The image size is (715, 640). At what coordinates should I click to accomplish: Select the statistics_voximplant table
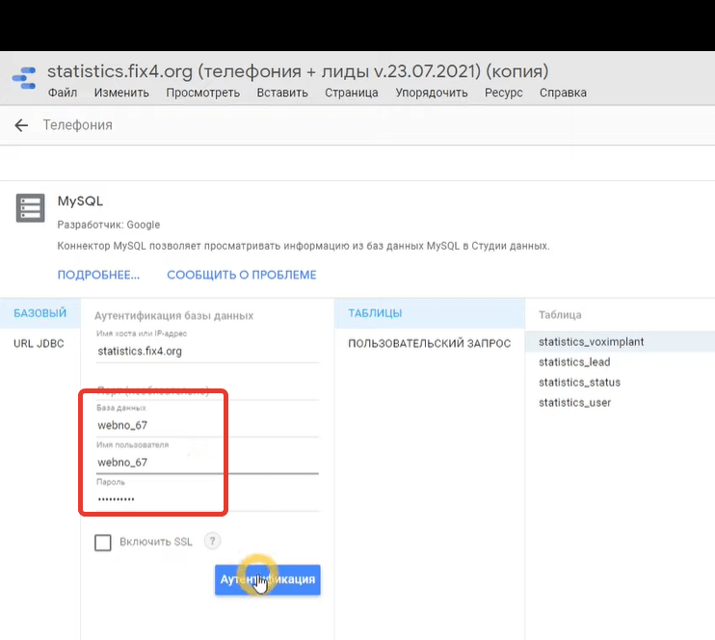620,341
